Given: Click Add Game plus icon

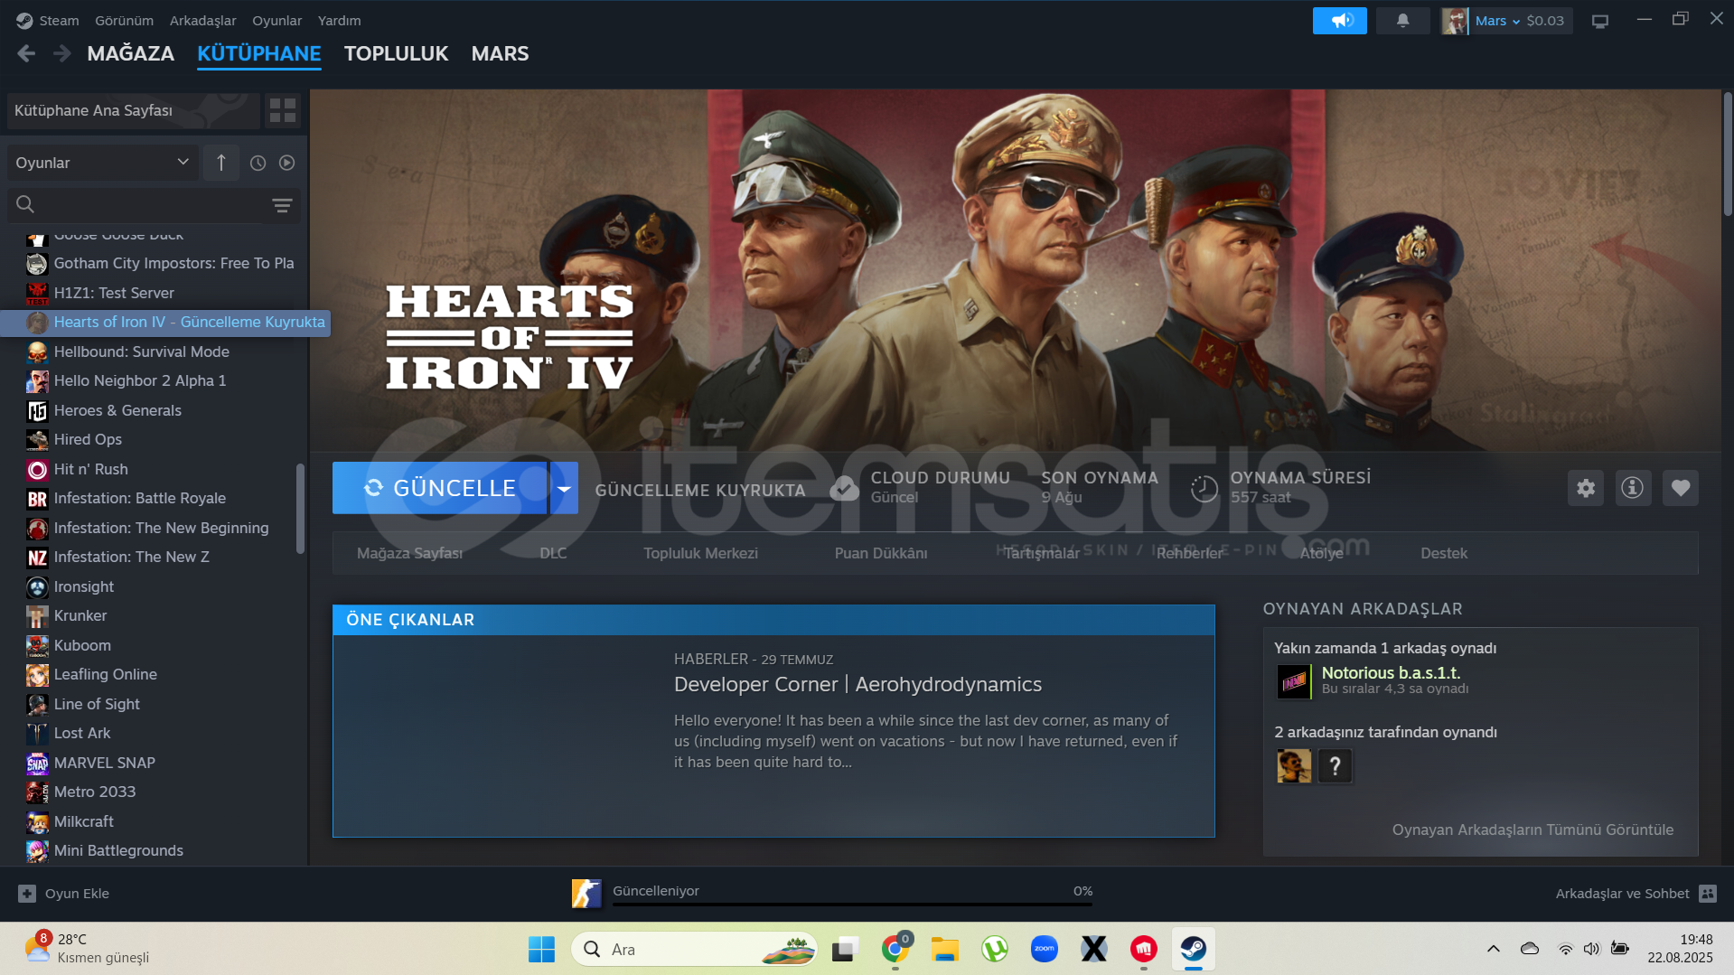Looking at the screenshot, I should (x=27, y=894).
